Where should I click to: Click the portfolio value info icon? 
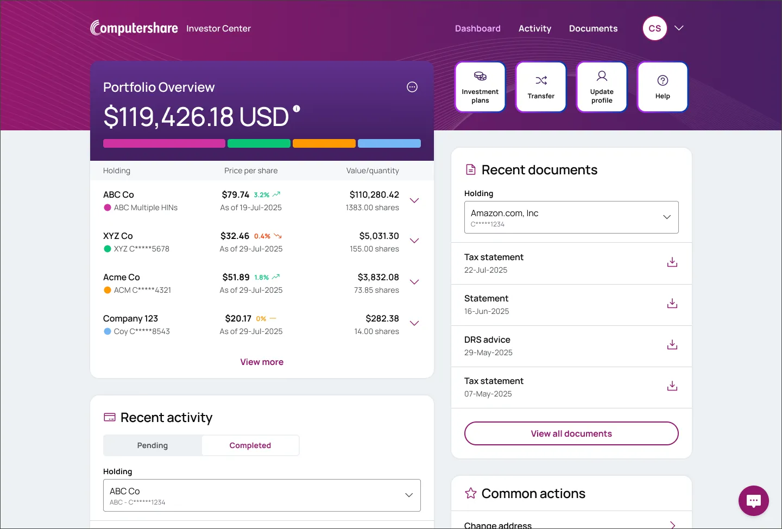(x=297, y=109)
